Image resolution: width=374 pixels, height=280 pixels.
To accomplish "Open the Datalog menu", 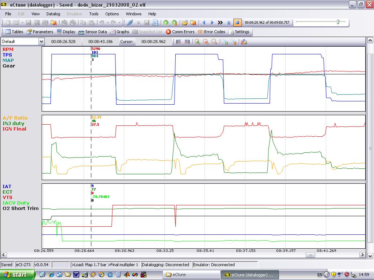I will (53, 14).
